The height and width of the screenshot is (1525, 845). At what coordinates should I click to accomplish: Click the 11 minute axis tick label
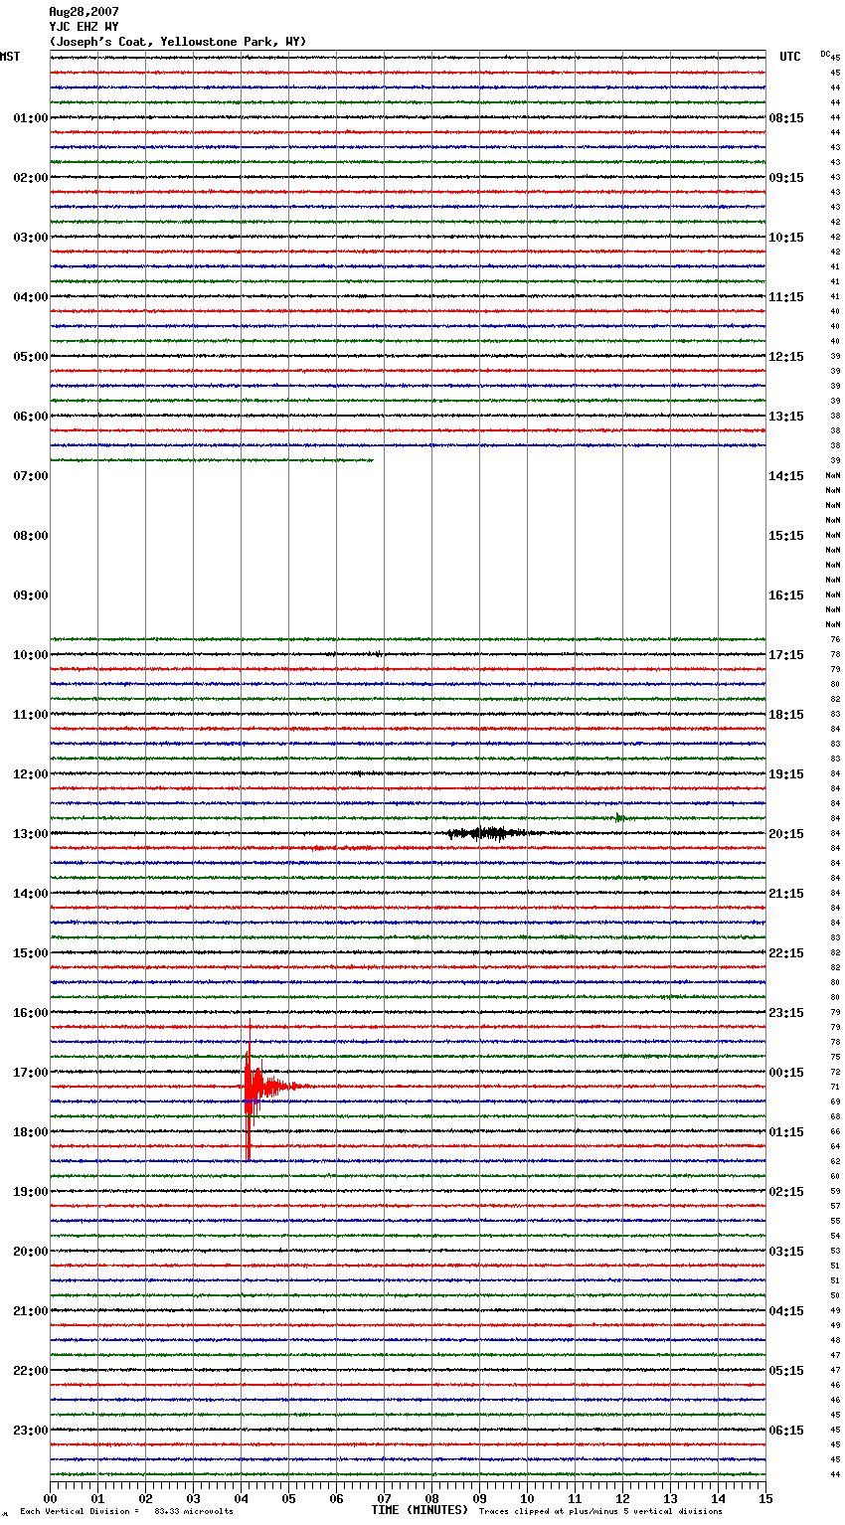coord(575,1498)
